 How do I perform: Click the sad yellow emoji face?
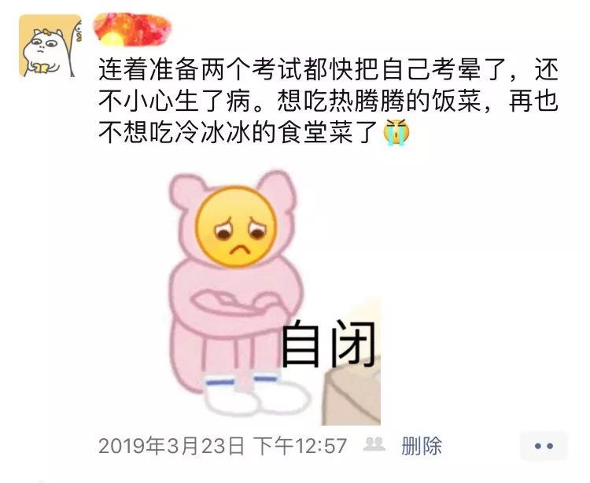coord(236,227)
